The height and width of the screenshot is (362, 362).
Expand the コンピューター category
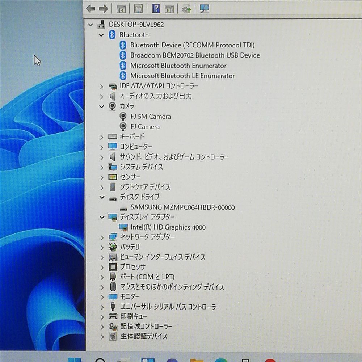click(102, 147)
